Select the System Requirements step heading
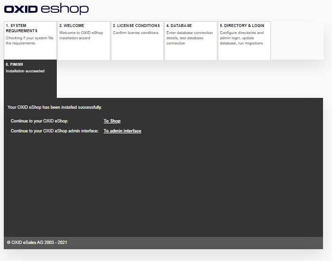The height and width of the screenshot is (261, 332). pyautogui.click(x=19, y=28)
